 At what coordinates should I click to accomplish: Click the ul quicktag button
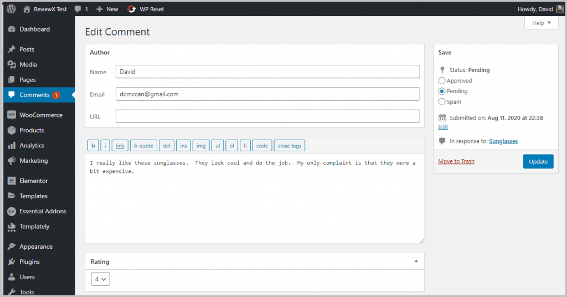(x=218, y=146)
